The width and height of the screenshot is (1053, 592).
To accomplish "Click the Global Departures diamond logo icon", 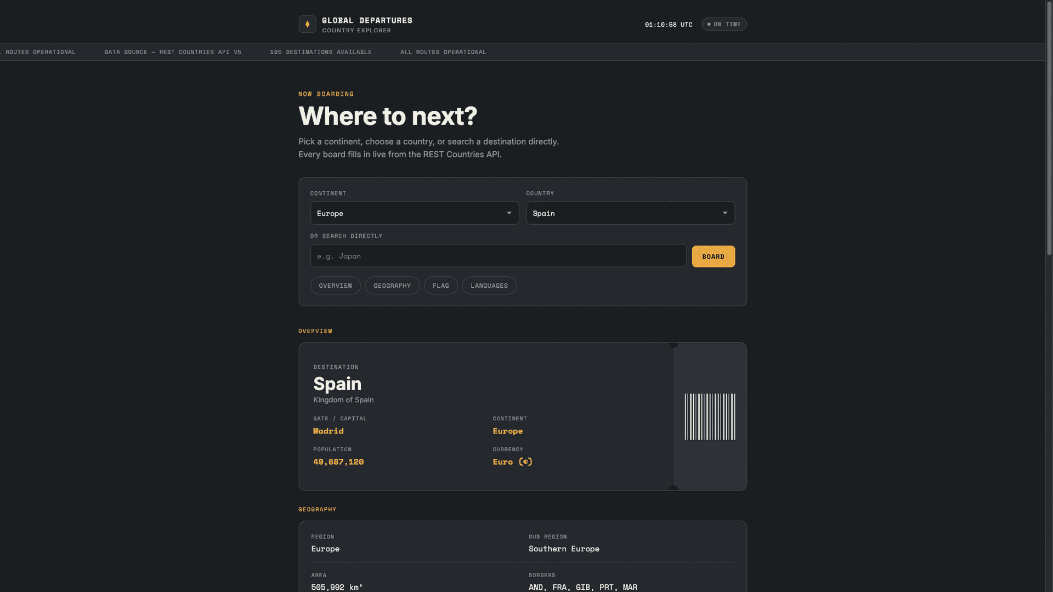I will (307, 24).
